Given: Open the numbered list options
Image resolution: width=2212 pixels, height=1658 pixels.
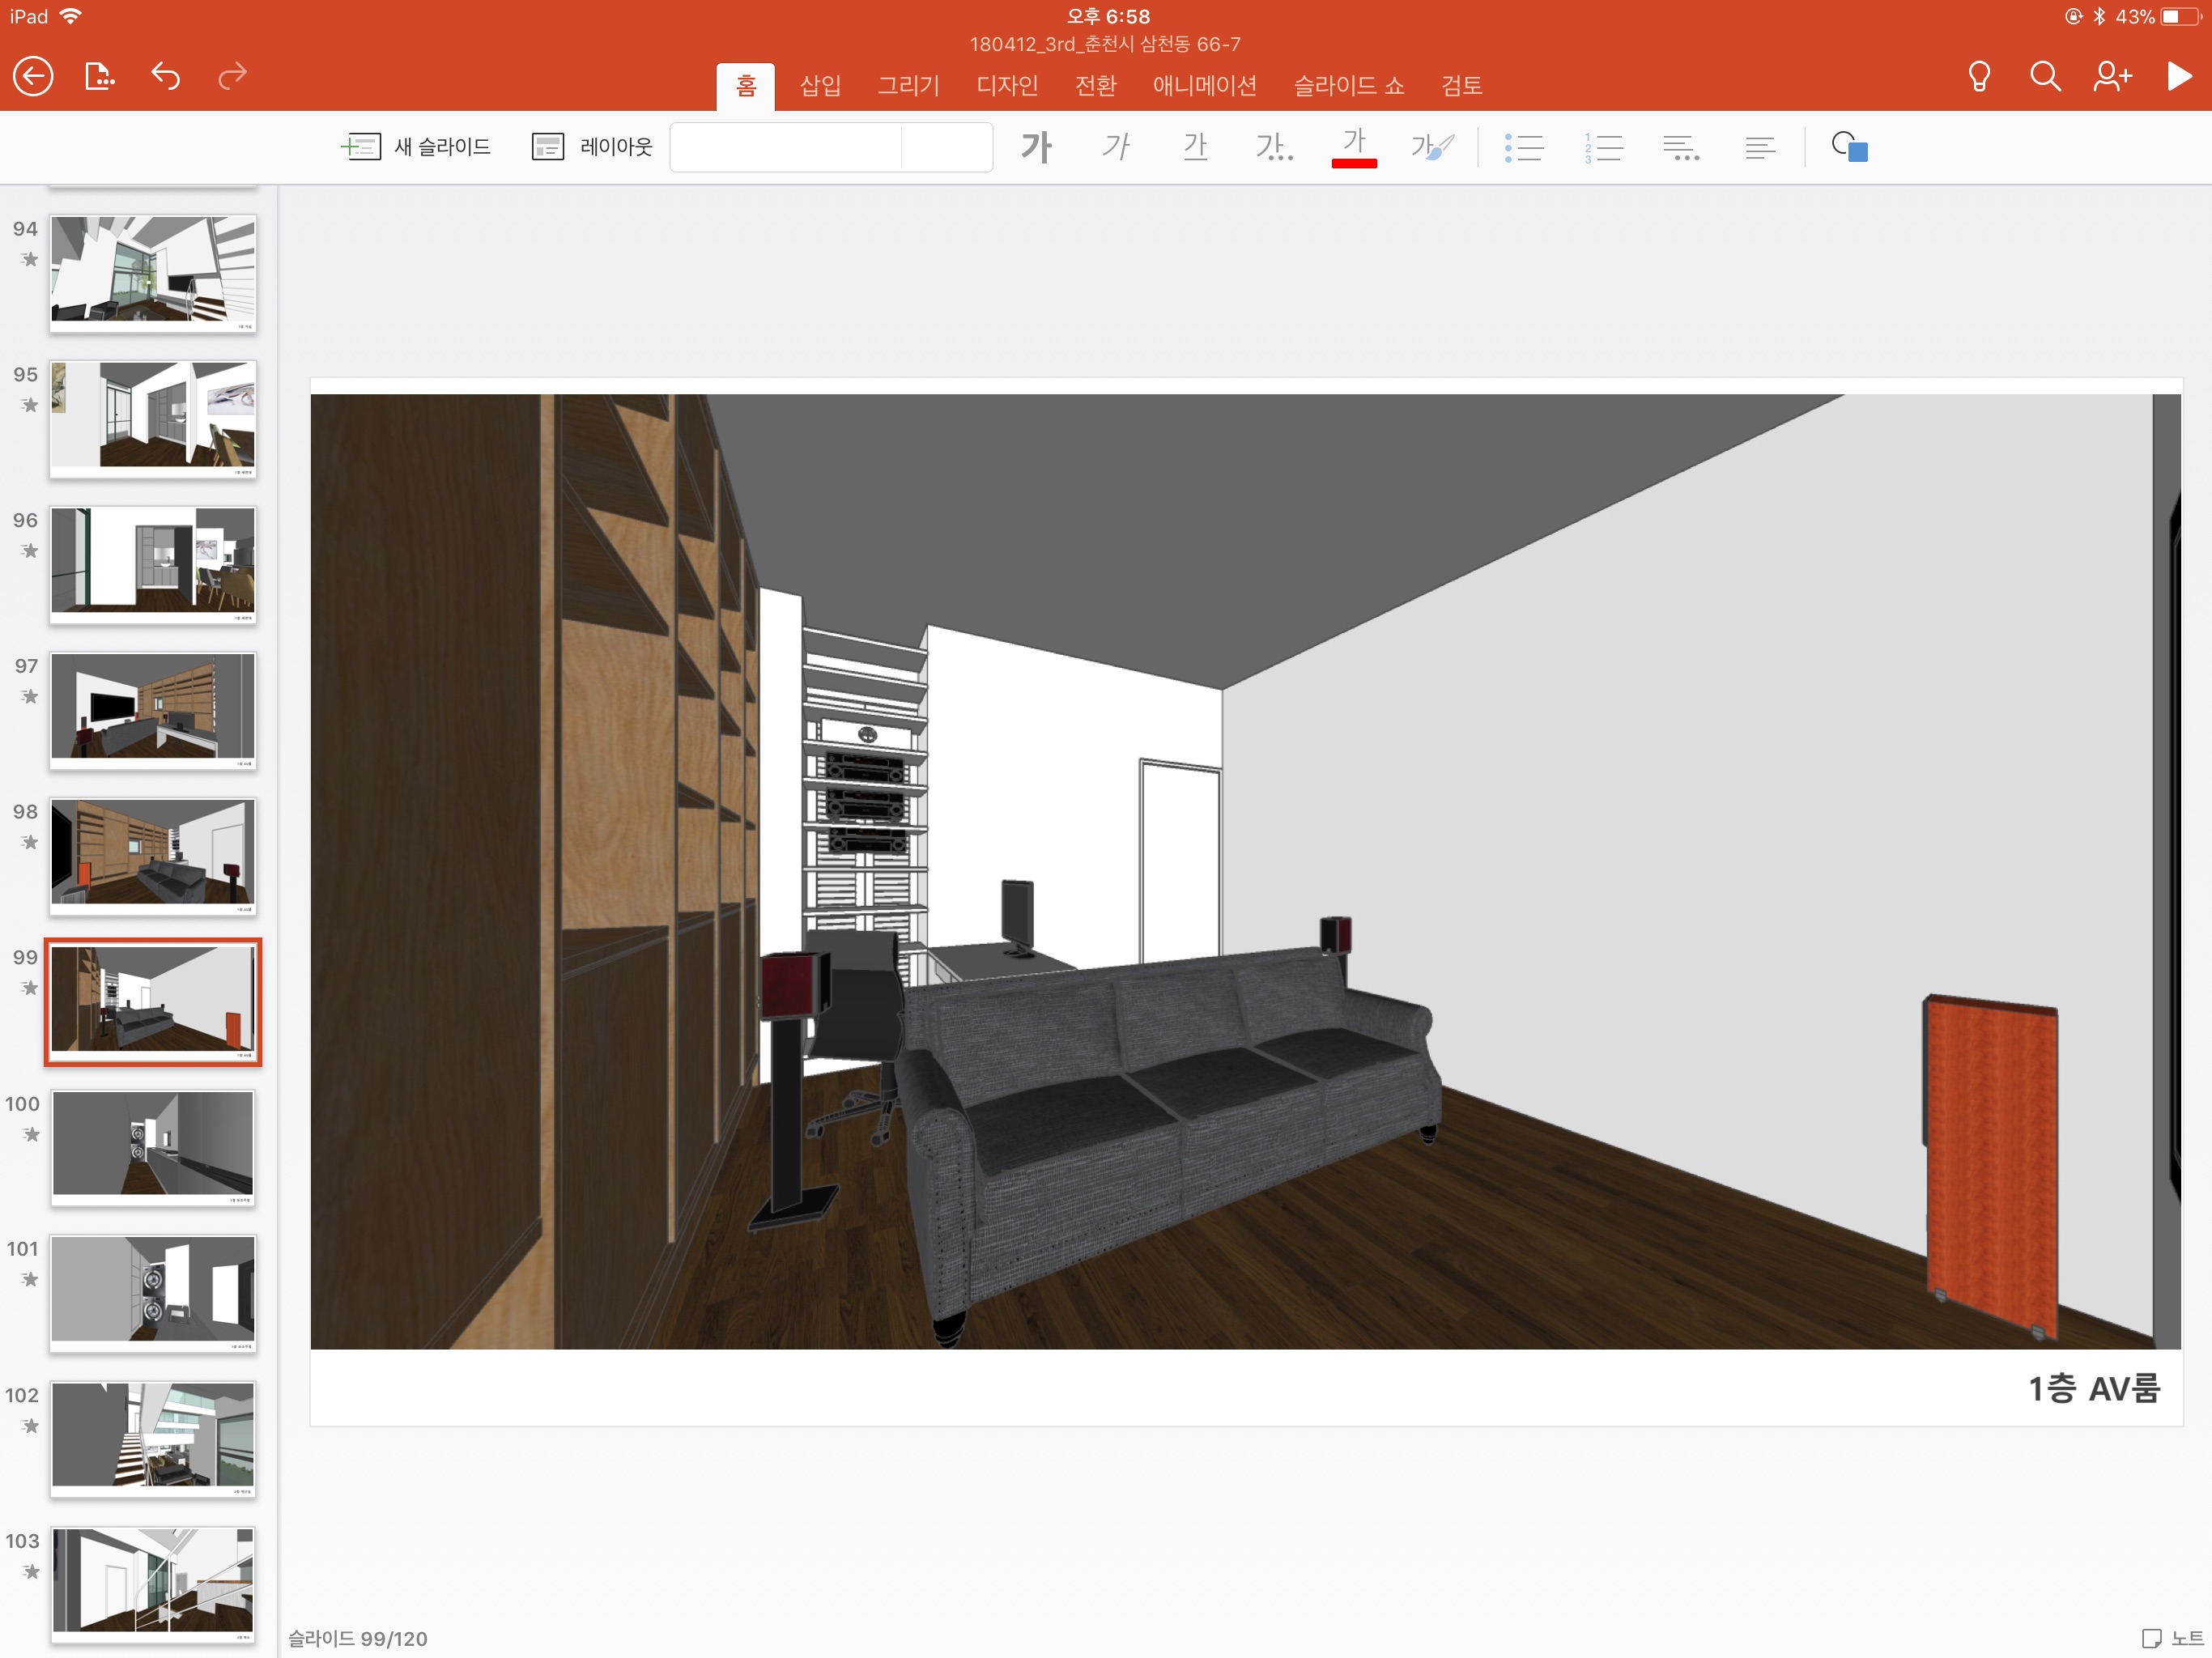Looking at the screenshot, I should (x=1602, y=148).
